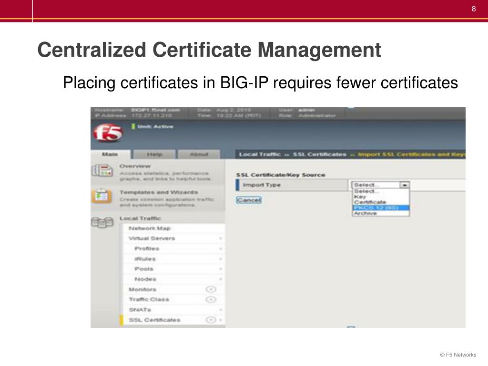Click SSL Certificates breadcrumb link
Screen dimensions: 488x366
(320, 154)
